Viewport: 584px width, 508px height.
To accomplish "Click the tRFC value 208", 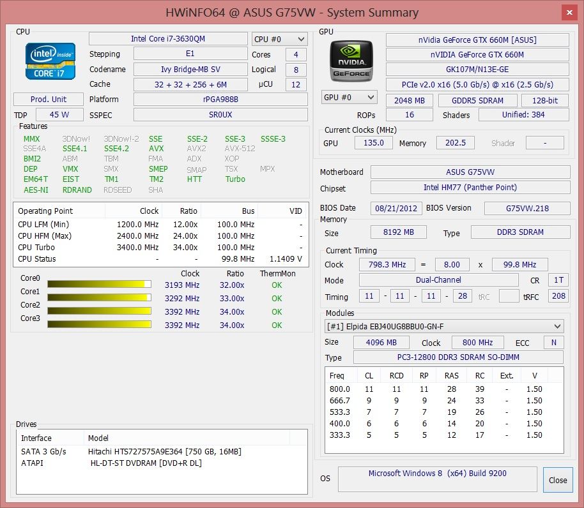I will click(x=558, y=295).
